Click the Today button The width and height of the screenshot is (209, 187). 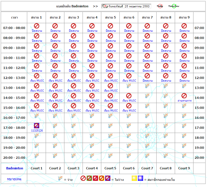tap(160, 6)
